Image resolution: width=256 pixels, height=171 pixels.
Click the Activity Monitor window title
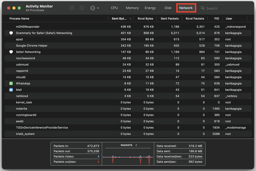[39, 6]
